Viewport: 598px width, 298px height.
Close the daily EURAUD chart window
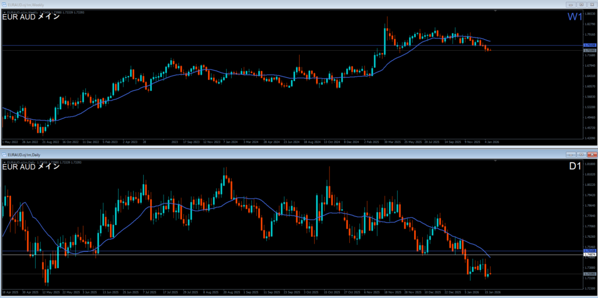(591, 154)
